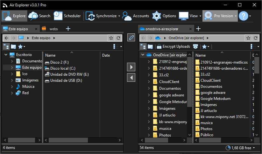Add a new tab in right pane
262x154 pixels.
(198, 29)
